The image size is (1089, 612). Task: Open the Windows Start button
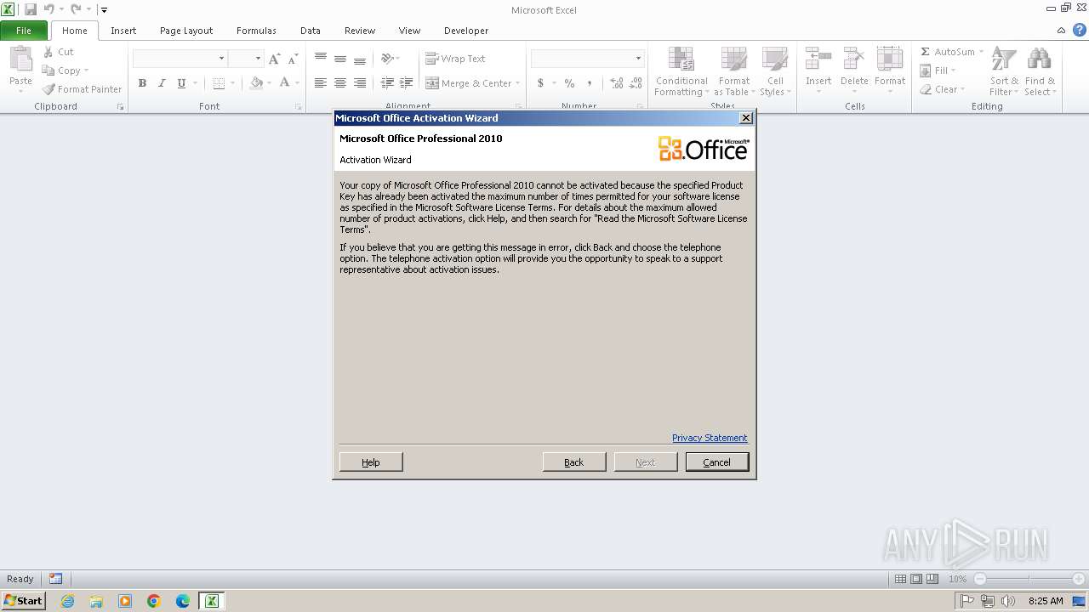(x=23, y=601)
